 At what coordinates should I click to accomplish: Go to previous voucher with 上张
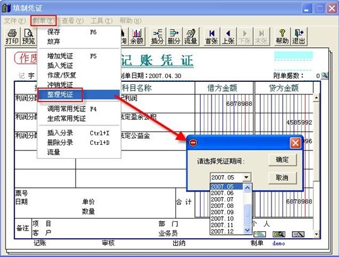(x=228, y=37)
